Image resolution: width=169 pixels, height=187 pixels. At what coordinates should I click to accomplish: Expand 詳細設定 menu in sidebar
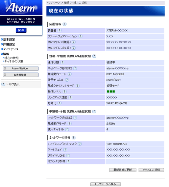8,44
